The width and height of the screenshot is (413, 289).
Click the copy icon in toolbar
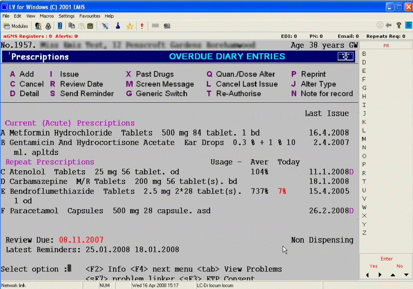point(71,26)
